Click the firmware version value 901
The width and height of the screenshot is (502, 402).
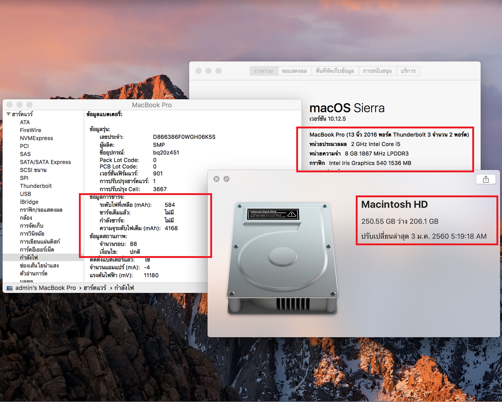[x=158, y=173]
